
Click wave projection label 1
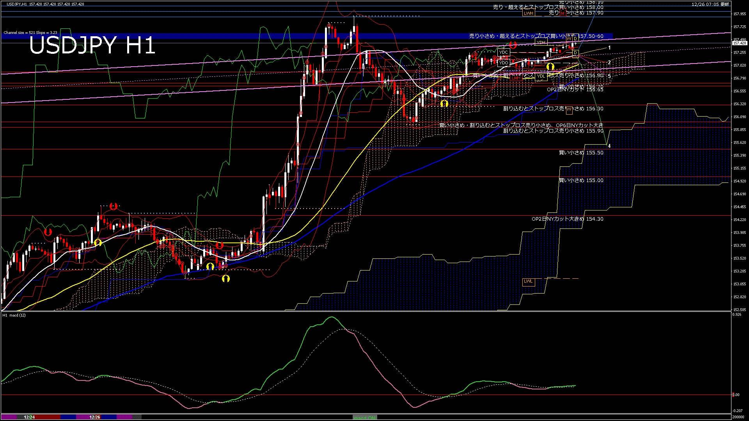click(x=610, y=48)
